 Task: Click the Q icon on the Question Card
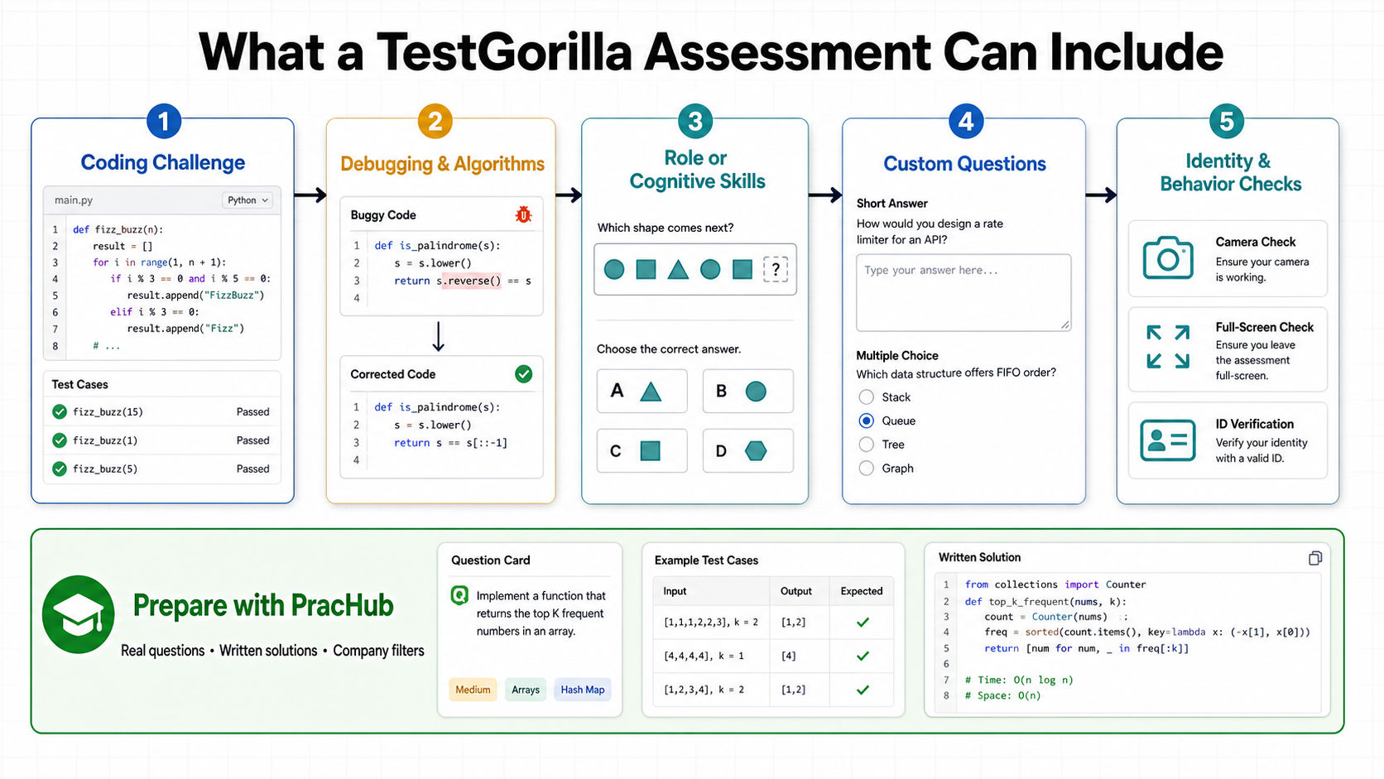tap(459, 595)
